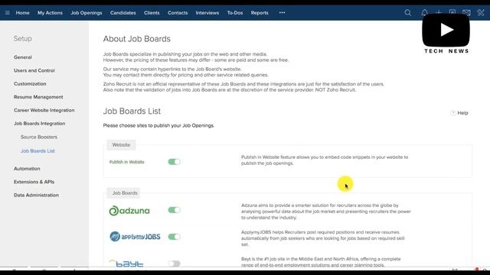This screenshot has width=490, height=275.
Task: Open the Interviews tab
Action: (x=207, y=13)
